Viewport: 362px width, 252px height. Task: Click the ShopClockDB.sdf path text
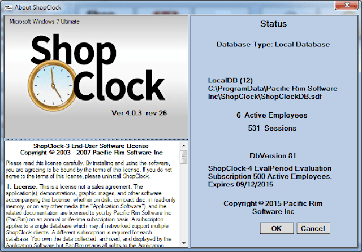tap(273, 93)
